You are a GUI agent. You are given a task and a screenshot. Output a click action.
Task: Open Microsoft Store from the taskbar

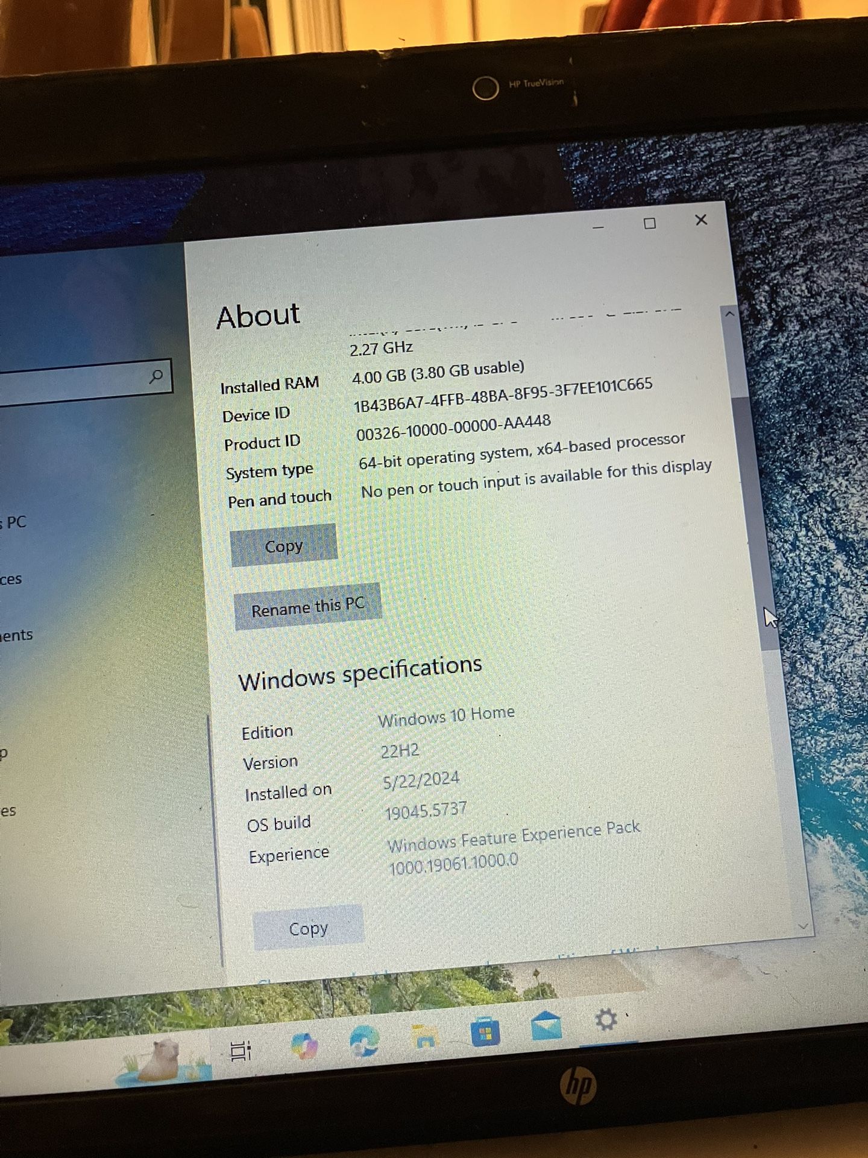pos(485,1033)
